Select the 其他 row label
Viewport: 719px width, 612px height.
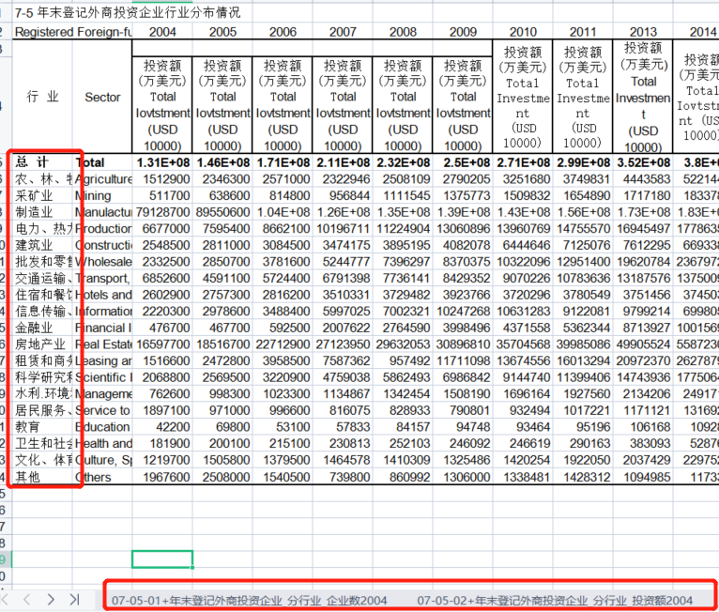tap(42, 477)
